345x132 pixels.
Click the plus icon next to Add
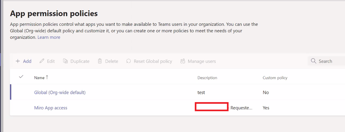click(x=18, y=61)
